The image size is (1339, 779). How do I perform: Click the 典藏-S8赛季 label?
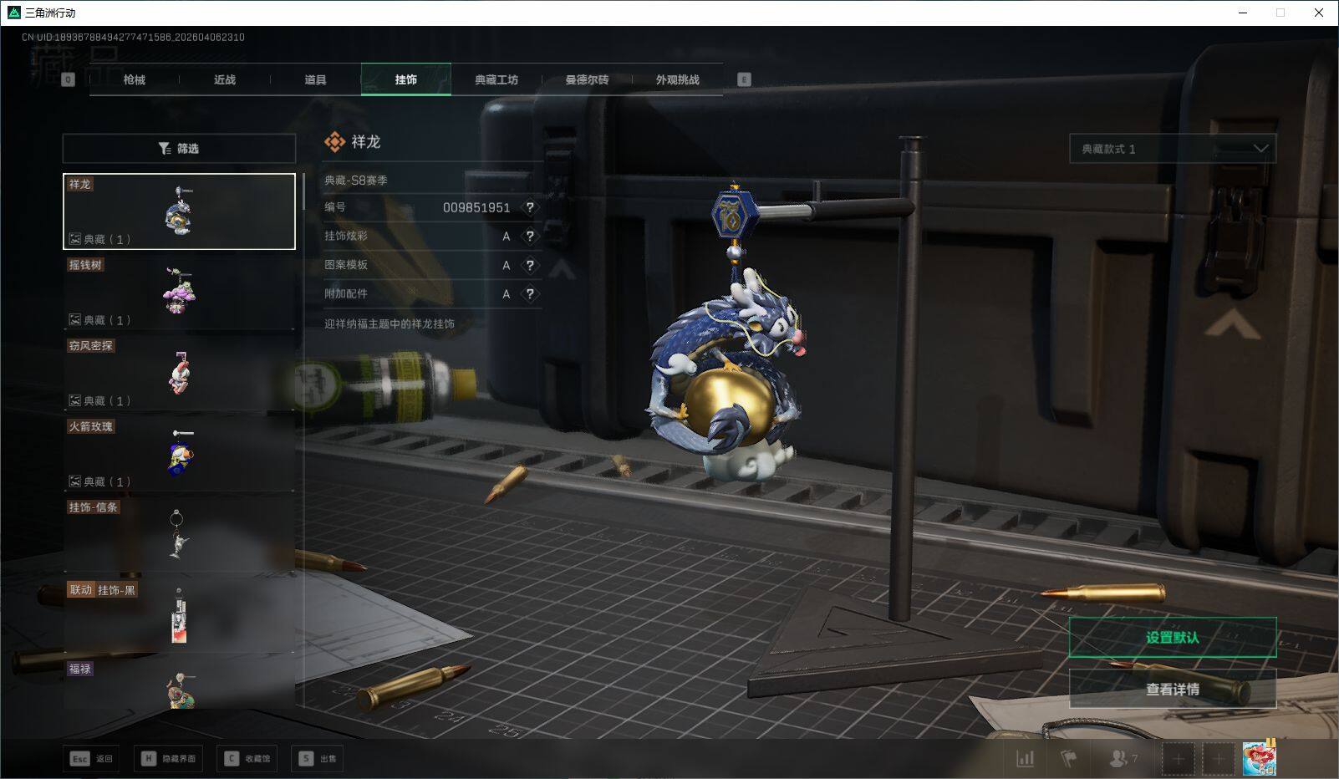pyautogui.click(x=356, y=180)
